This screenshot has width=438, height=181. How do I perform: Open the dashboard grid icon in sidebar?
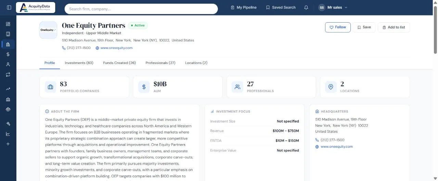[8, 24]
